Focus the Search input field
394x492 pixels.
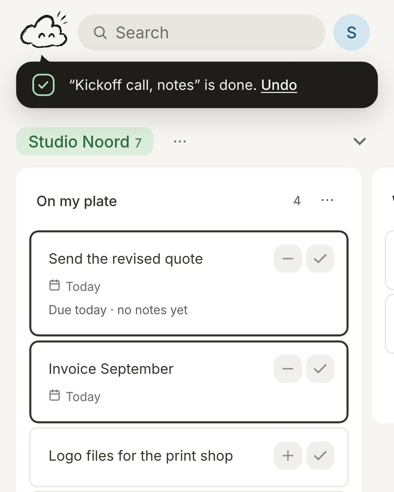[x=201, y=32]
